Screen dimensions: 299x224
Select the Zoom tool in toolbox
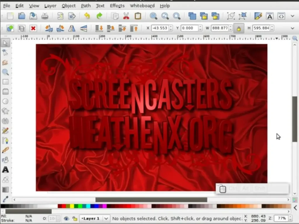click(x=5, y=72)
